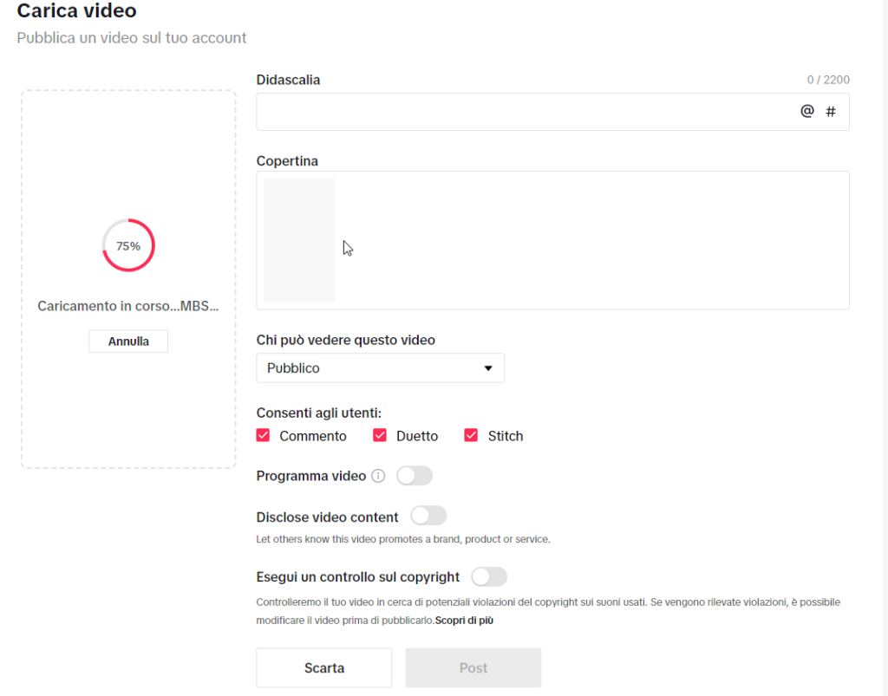Turn on Disclose video content switch
This screenshot has height=696, width=888.
click(x=428, y=516)
